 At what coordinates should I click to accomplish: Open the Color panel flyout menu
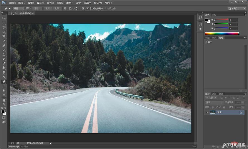pos(245,15)
